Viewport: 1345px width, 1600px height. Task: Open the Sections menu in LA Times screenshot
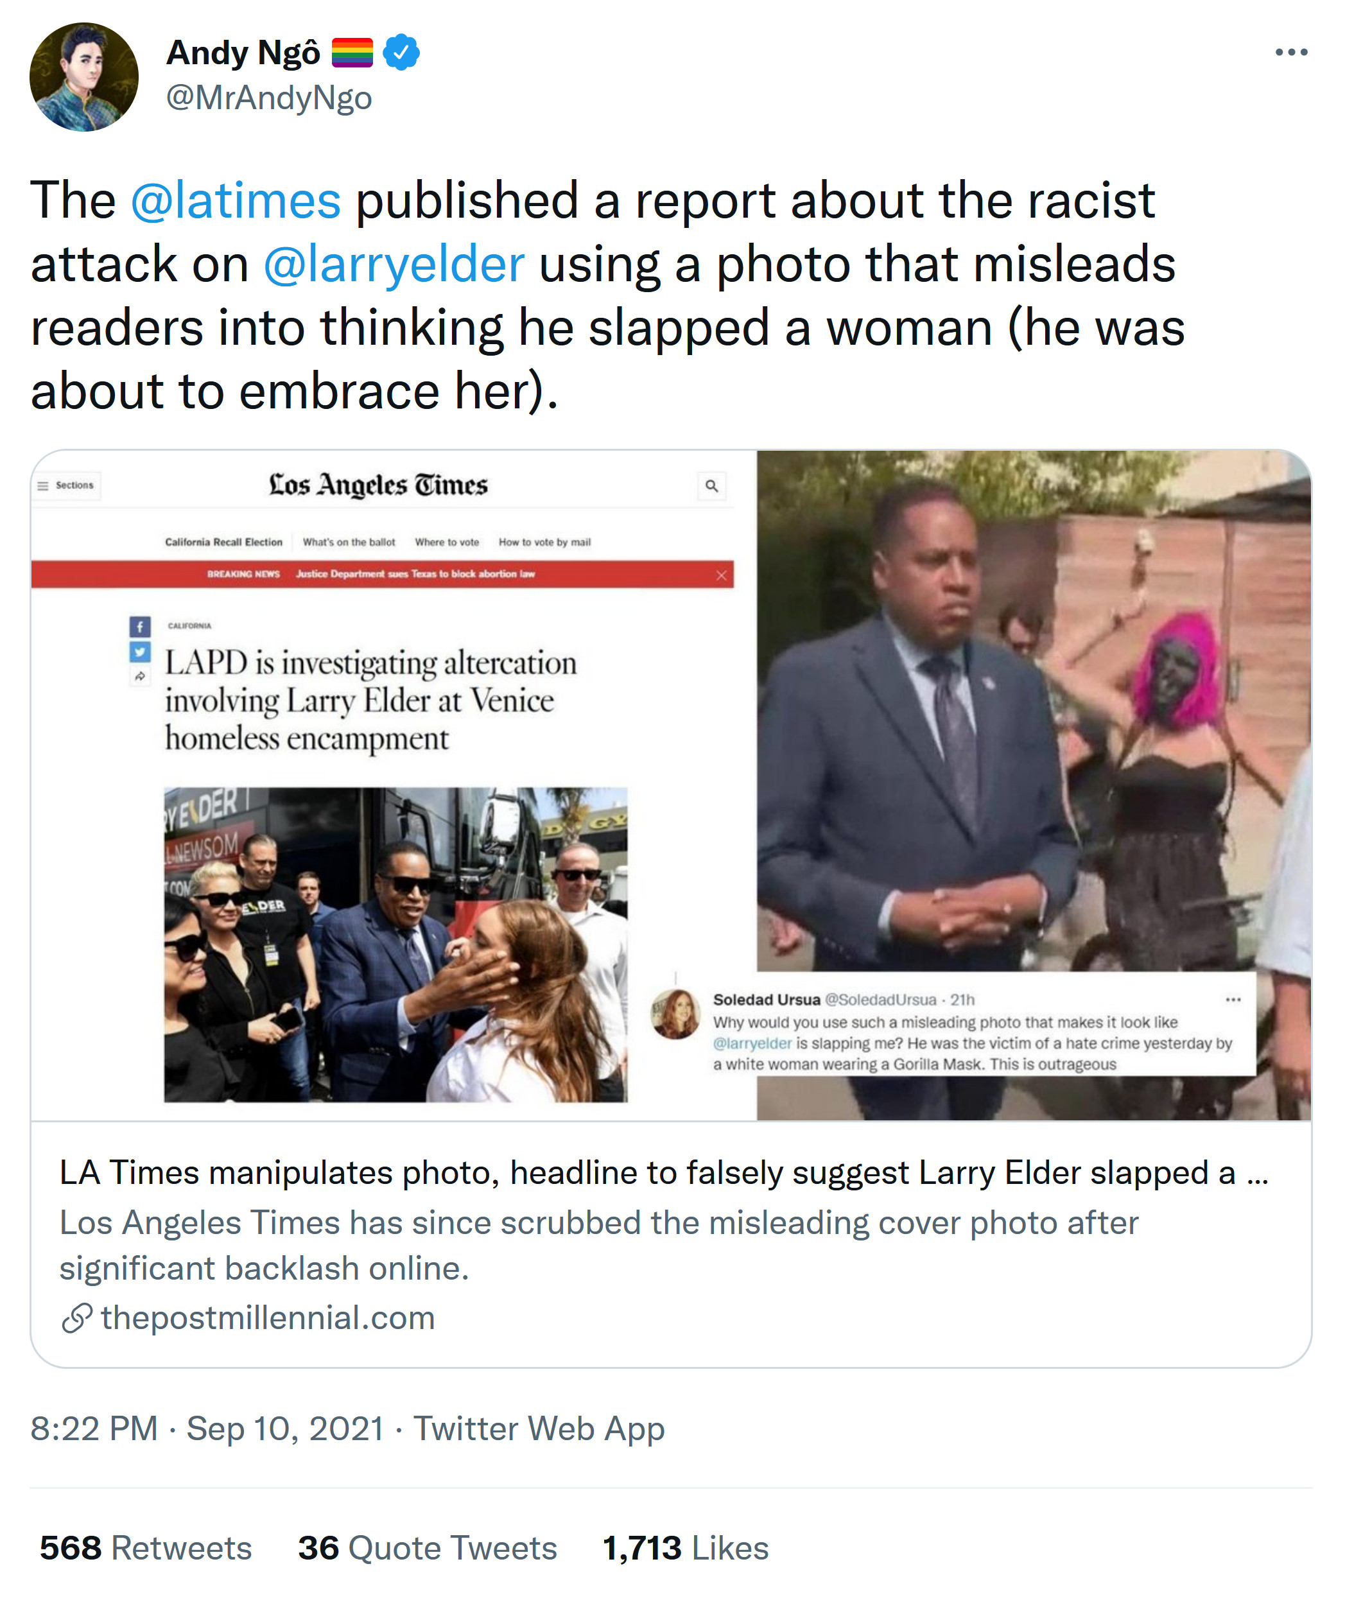(x=66, y=485)
